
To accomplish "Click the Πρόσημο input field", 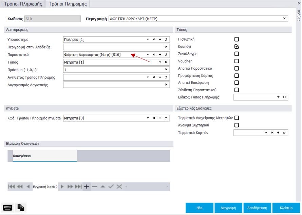I will coord(114,70).
